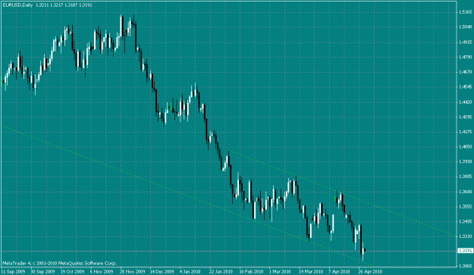Select the 22 Jan 2010 date label
Image resolution: width=474 pixels, height=275 pixels.
(221, 272)
